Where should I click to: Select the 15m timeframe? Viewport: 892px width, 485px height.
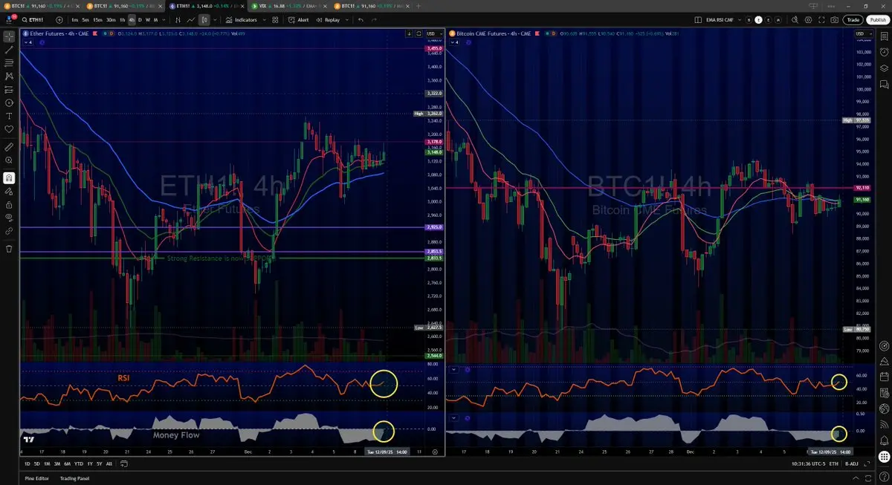click(x=97, y=20)
